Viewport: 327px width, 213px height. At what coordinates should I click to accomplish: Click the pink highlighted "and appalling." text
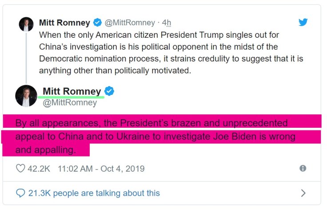point(46,150)
